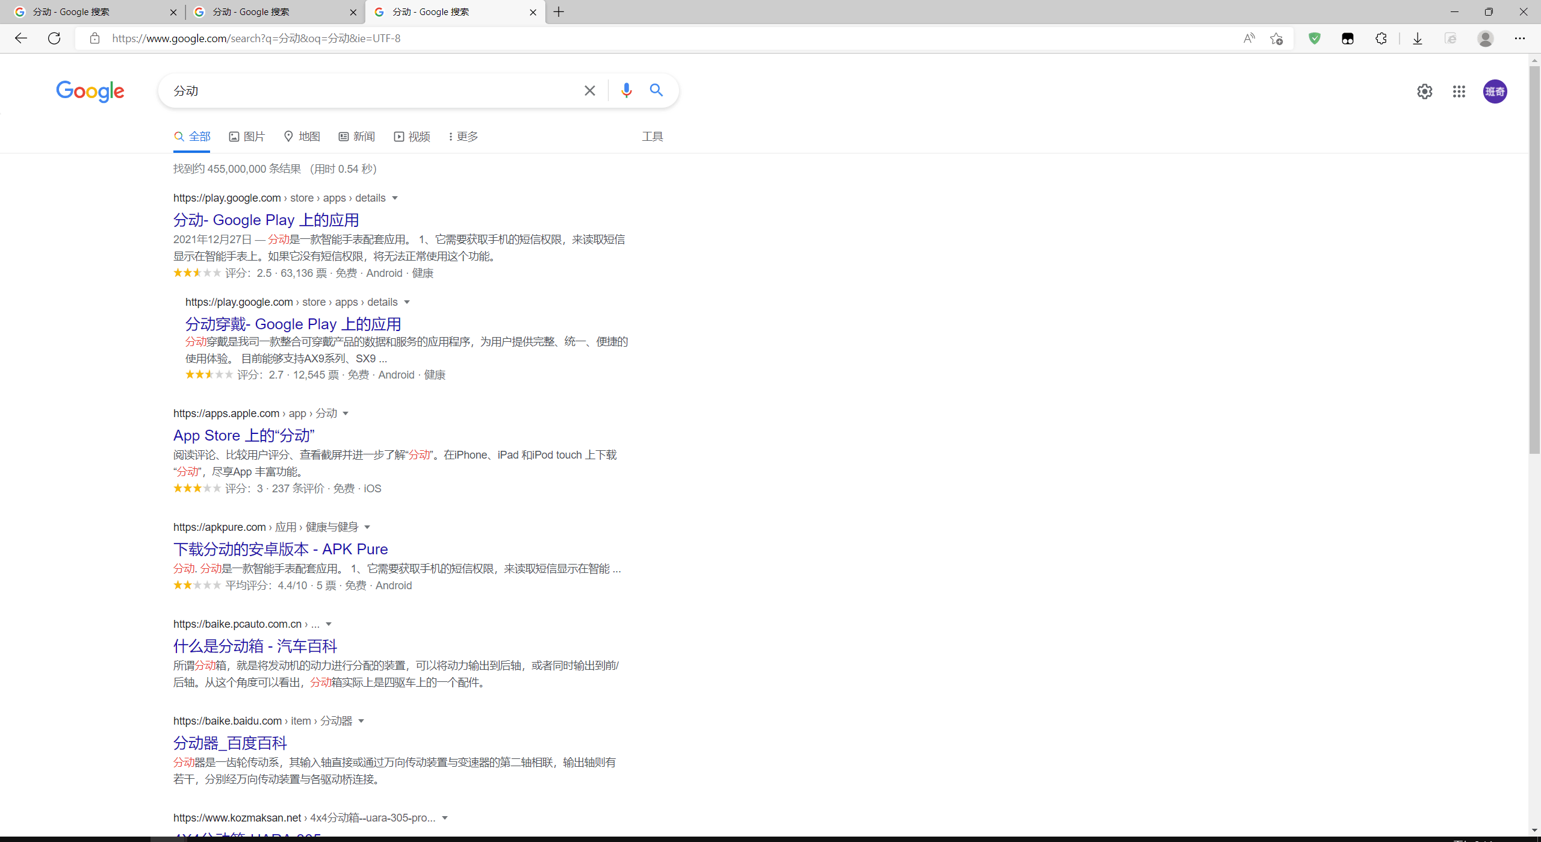The image size is (1541, 842).
Task: Switch to the 图片 search tab
Action: (x=247, y=137)
